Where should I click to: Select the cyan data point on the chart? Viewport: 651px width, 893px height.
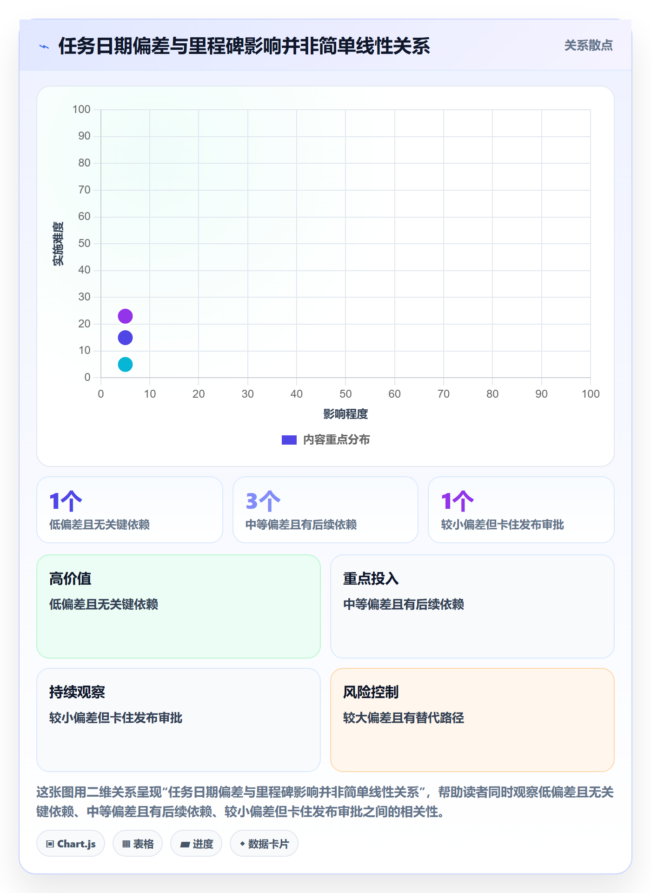[125, 365]
